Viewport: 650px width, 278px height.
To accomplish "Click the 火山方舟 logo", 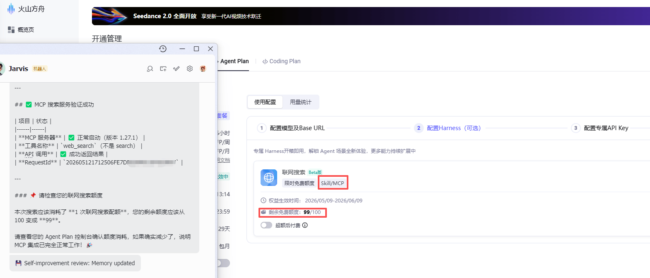I will [26, 9].
